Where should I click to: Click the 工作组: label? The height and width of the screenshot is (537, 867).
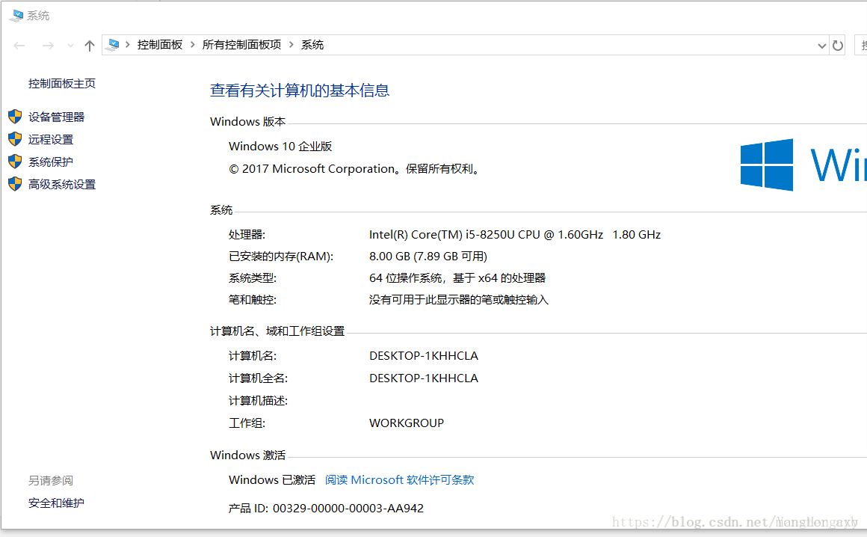coord(247,423)
